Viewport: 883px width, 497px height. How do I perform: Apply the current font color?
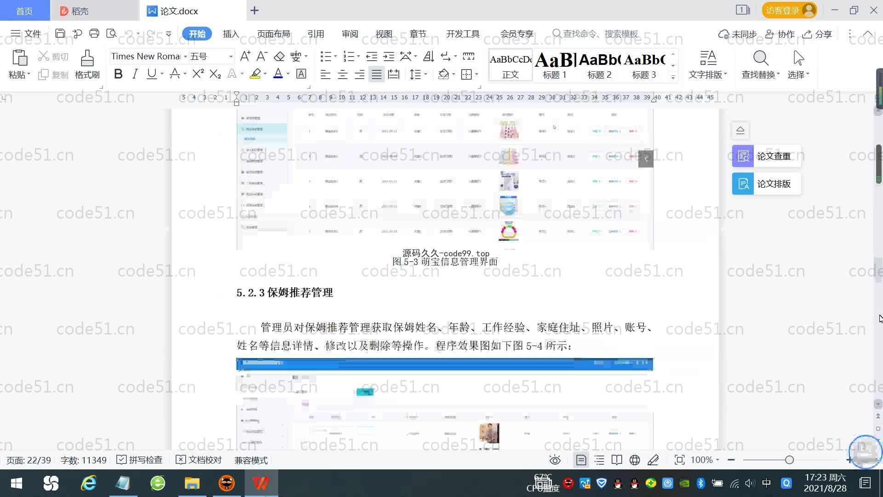[x=278, y=74]
